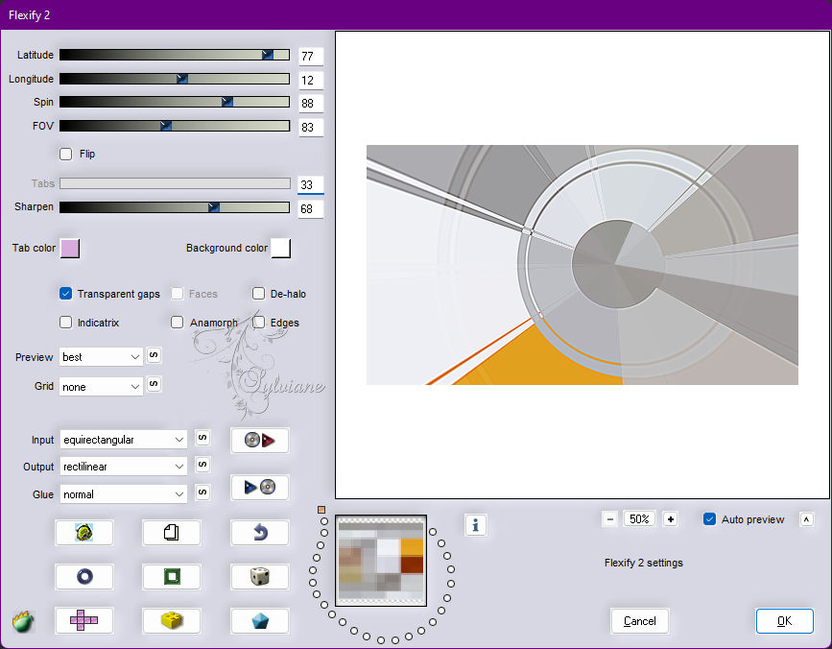832x649 pixels.
Task: Uncheck Transparent gaps
Action: (x=66, y=294)
